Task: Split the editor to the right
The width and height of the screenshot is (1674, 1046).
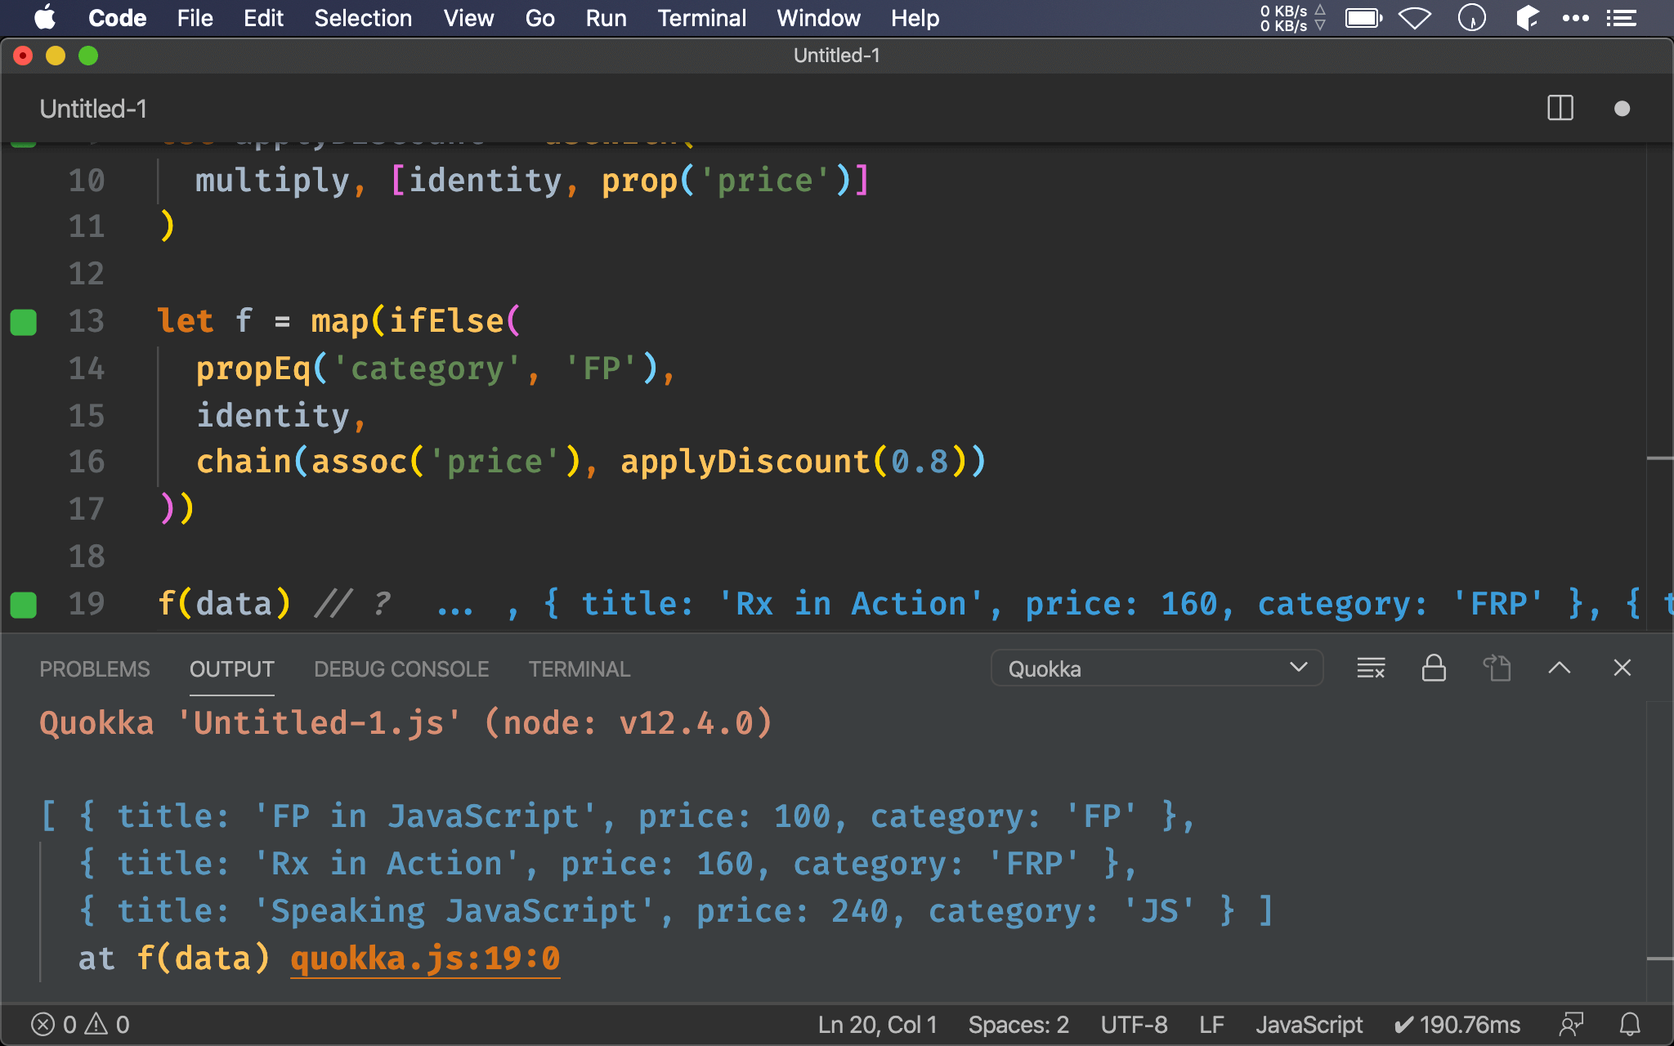Action: (1560, 108)
